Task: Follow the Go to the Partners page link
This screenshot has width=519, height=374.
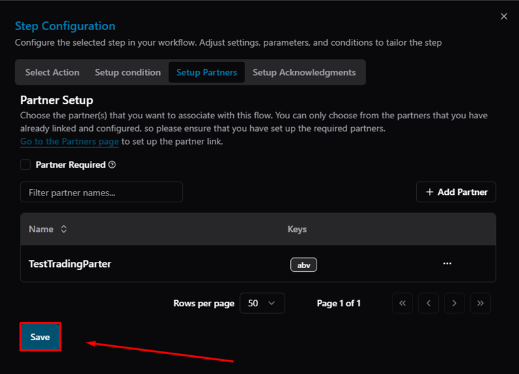Action: click(x=70, y=142)
